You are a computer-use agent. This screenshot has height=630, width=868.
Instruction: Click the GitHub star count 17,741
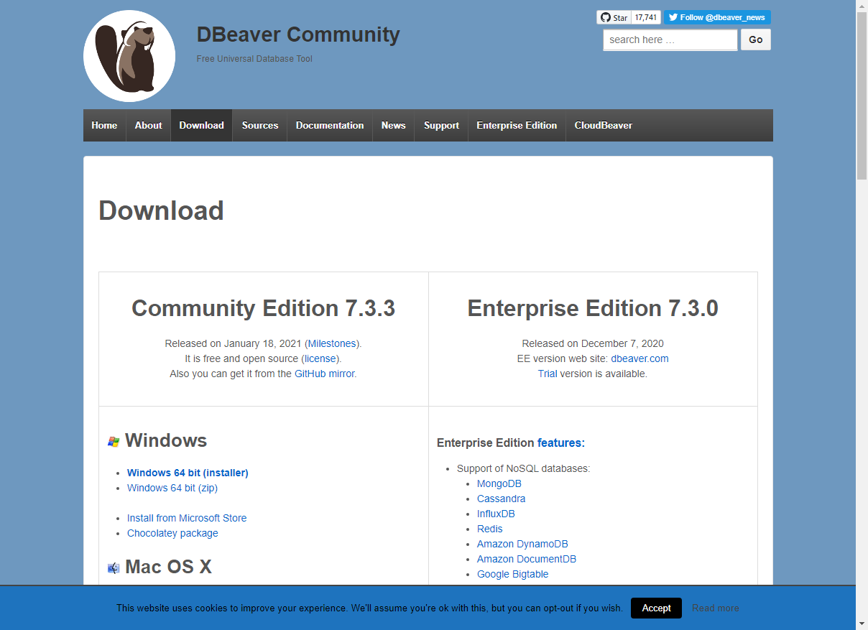646,18
